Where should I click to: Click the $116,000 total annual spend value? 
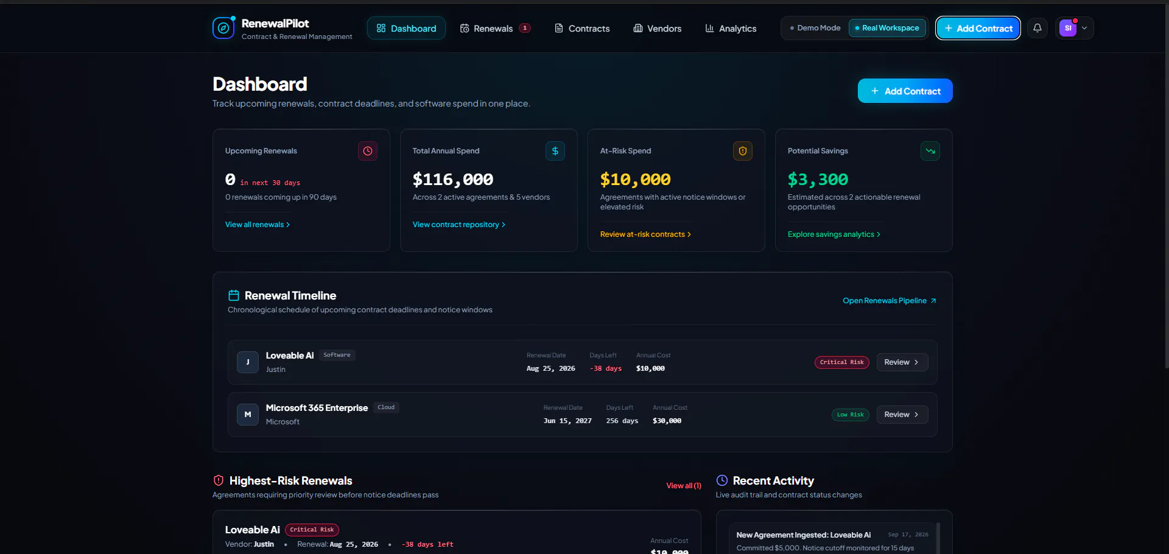(x=453, y=180)
